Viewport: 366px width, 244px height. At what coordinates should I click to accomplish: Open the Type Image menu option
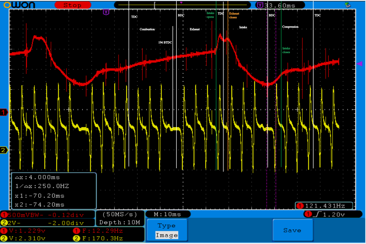[x=167, y=230]
